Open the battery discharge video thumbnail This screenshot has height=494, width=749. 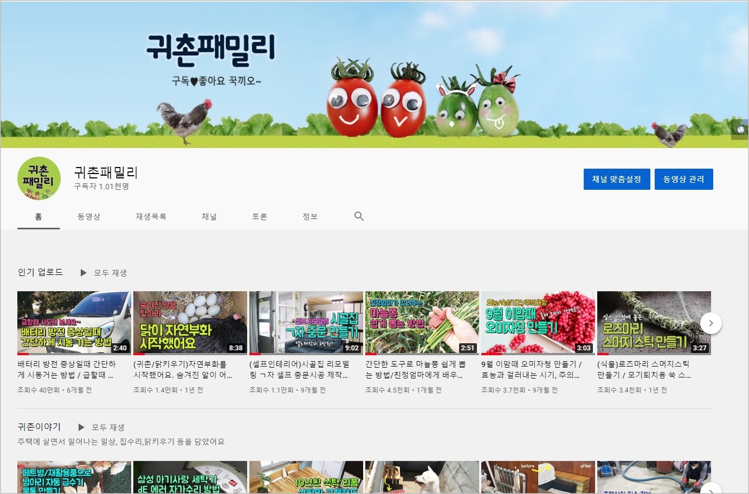click(x=74, y=323)
